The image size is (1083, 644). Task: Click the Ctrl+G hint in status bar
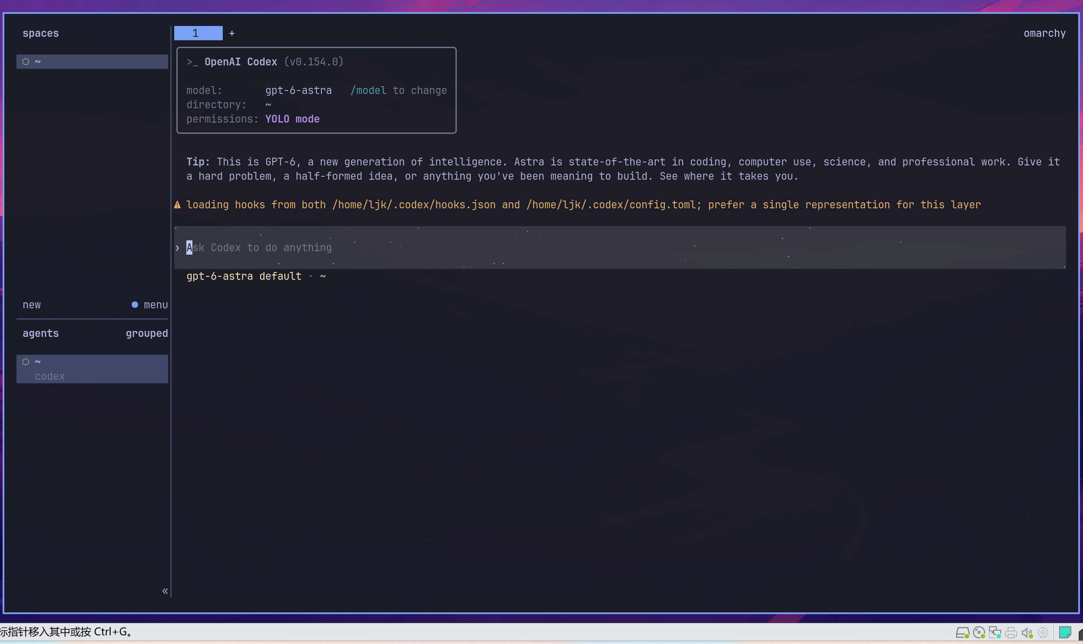(x=111, y=632)
